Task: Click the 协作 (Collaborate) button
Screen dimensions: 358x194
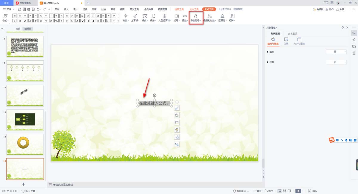Action: pos(330,9)
